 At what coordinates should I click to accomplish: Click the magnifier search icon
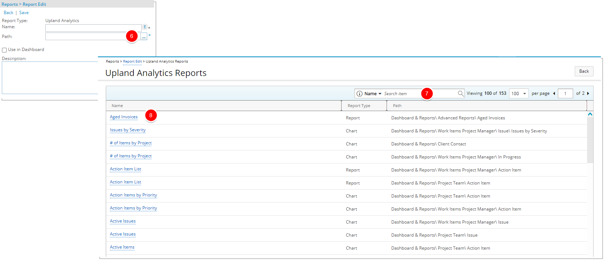[461, 93]
